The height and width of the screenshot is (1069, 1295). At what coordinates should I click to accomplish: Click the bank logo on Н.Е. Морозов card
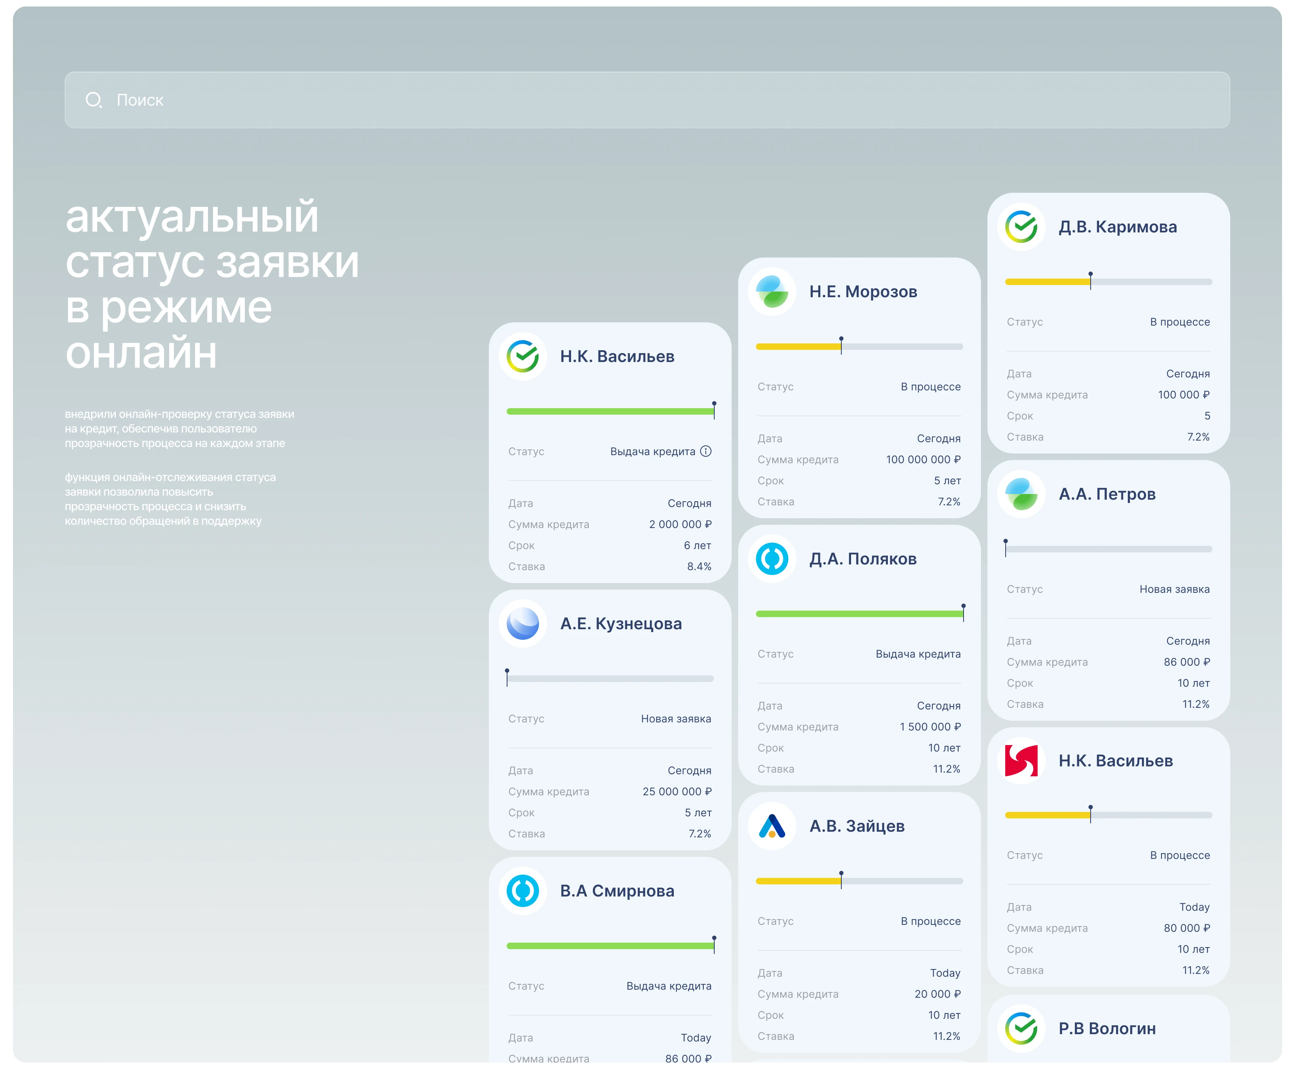[772, 291]
